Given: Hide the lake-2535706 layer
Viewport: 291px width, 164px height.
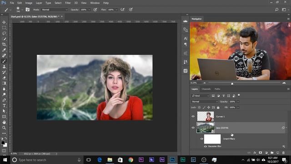Looking at the screenshot, I should [x=193, y=128].
